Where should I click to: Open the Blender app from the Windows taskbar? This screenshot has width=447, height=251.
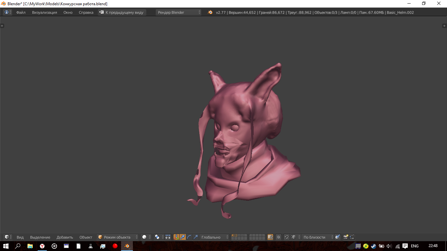point(127,246)
